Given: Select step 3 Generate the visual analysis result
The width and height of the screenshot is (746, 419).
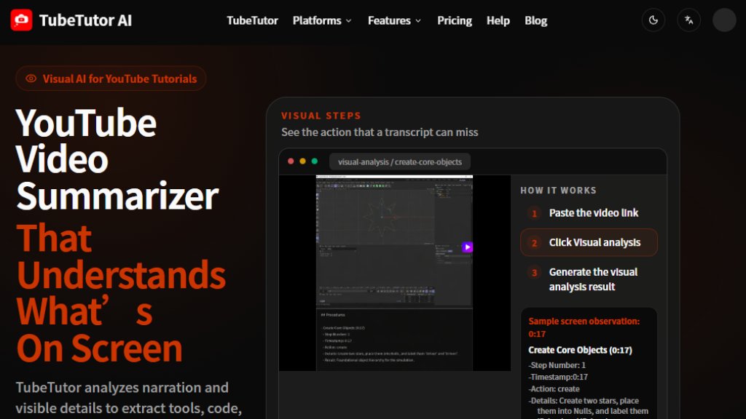Looking at the screenshot, I should tap(589, 279).
